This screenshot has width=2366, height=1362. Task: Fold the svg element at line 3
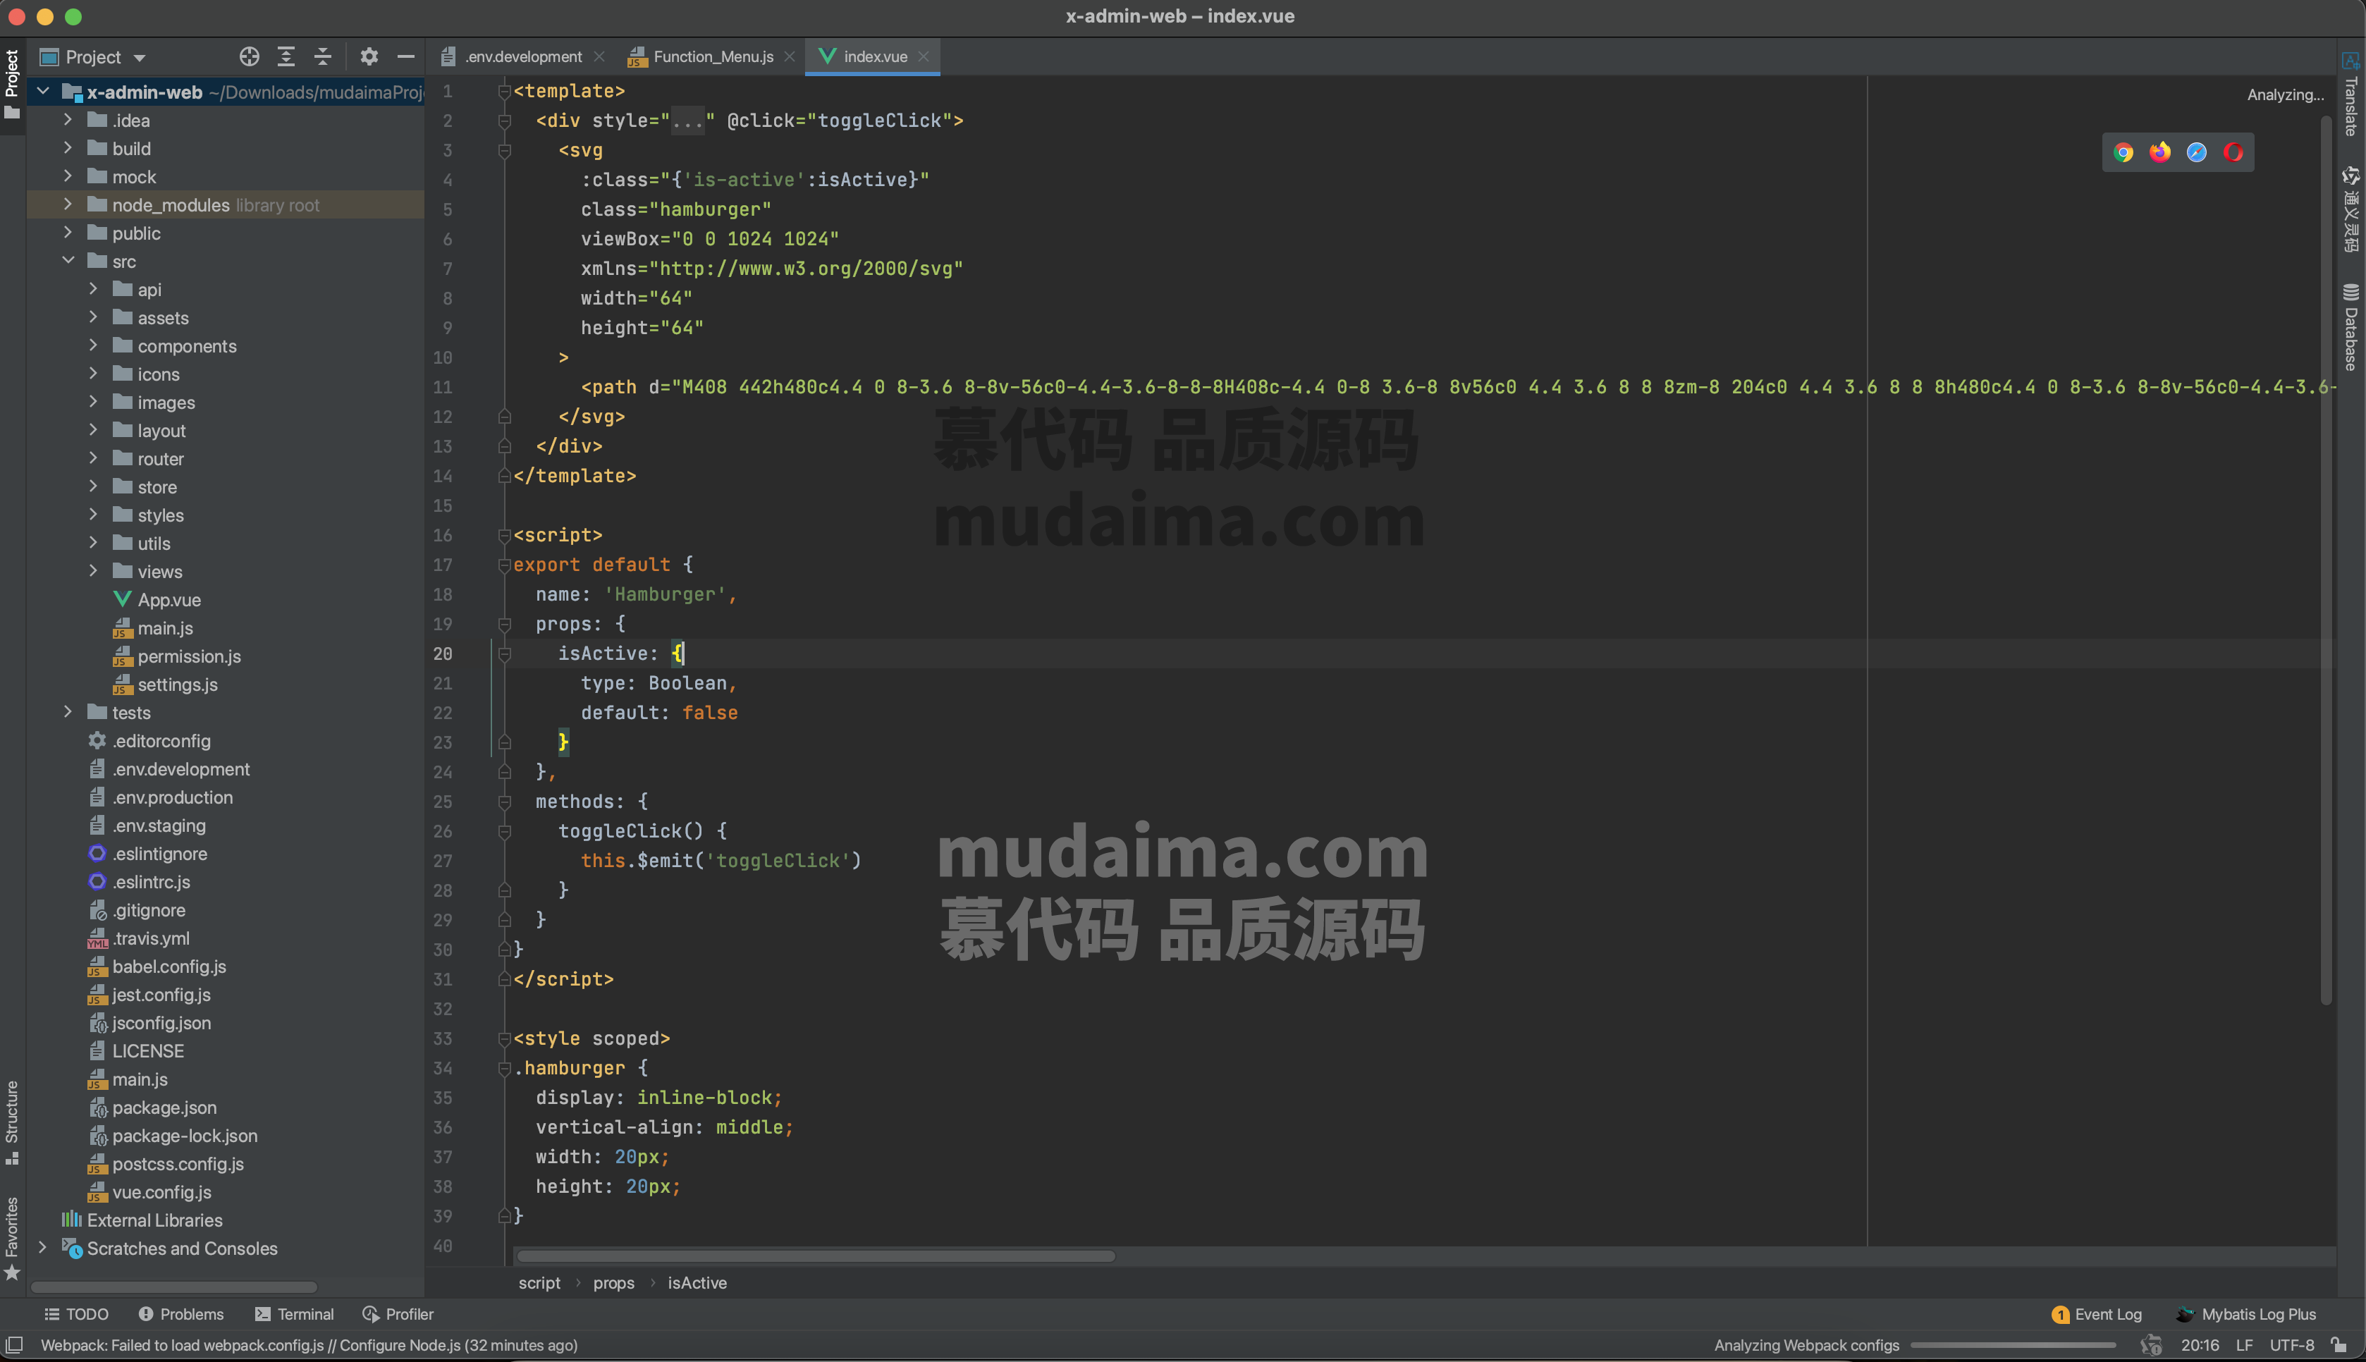(505, 151)
